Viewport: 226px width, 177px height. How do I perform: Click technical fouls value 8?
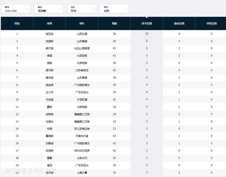pyautogui.click(x=147, y=41)
